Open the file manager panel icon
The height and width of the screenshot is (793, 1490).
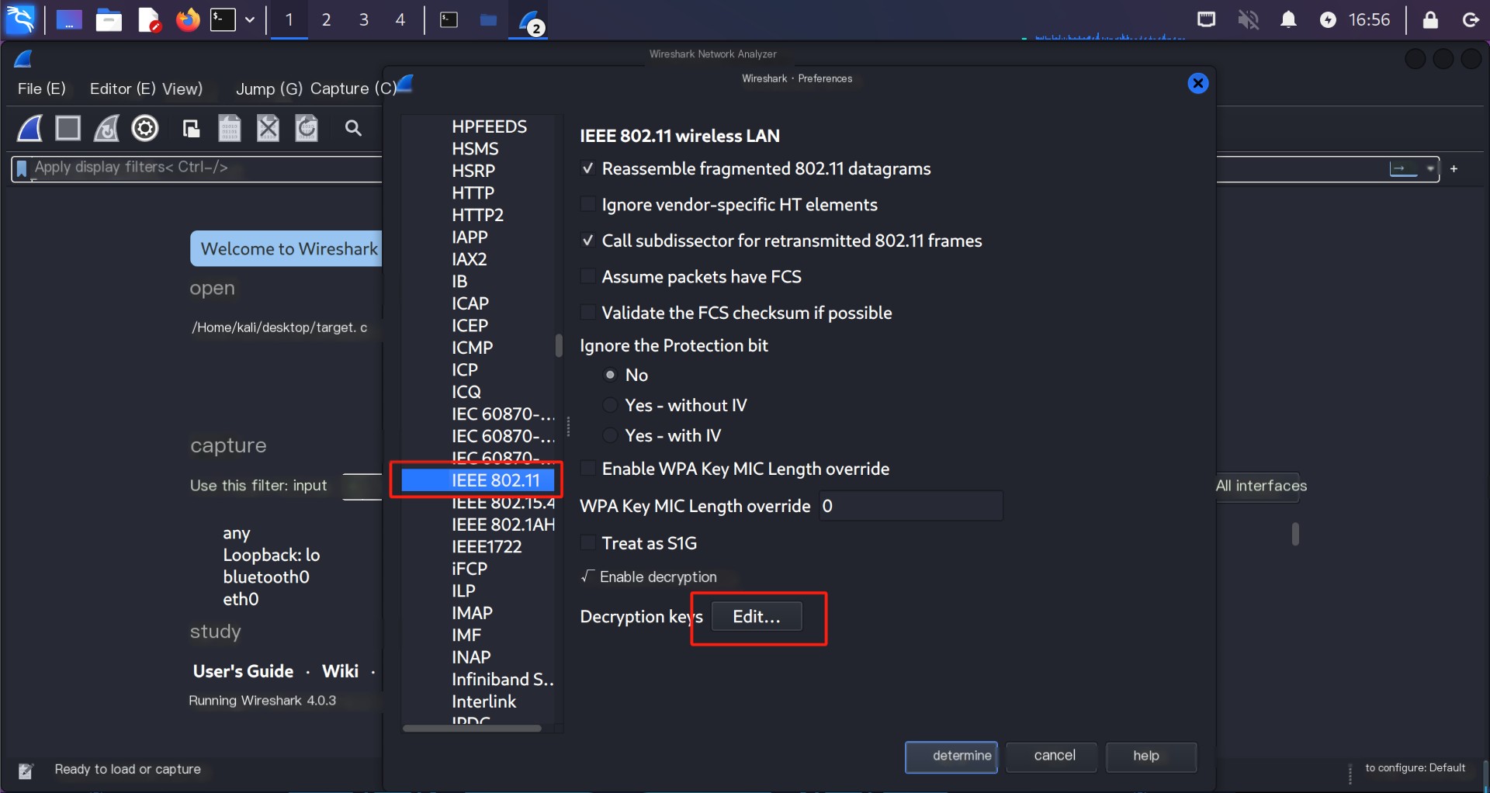pyautogui.click(x=109, y=19)
